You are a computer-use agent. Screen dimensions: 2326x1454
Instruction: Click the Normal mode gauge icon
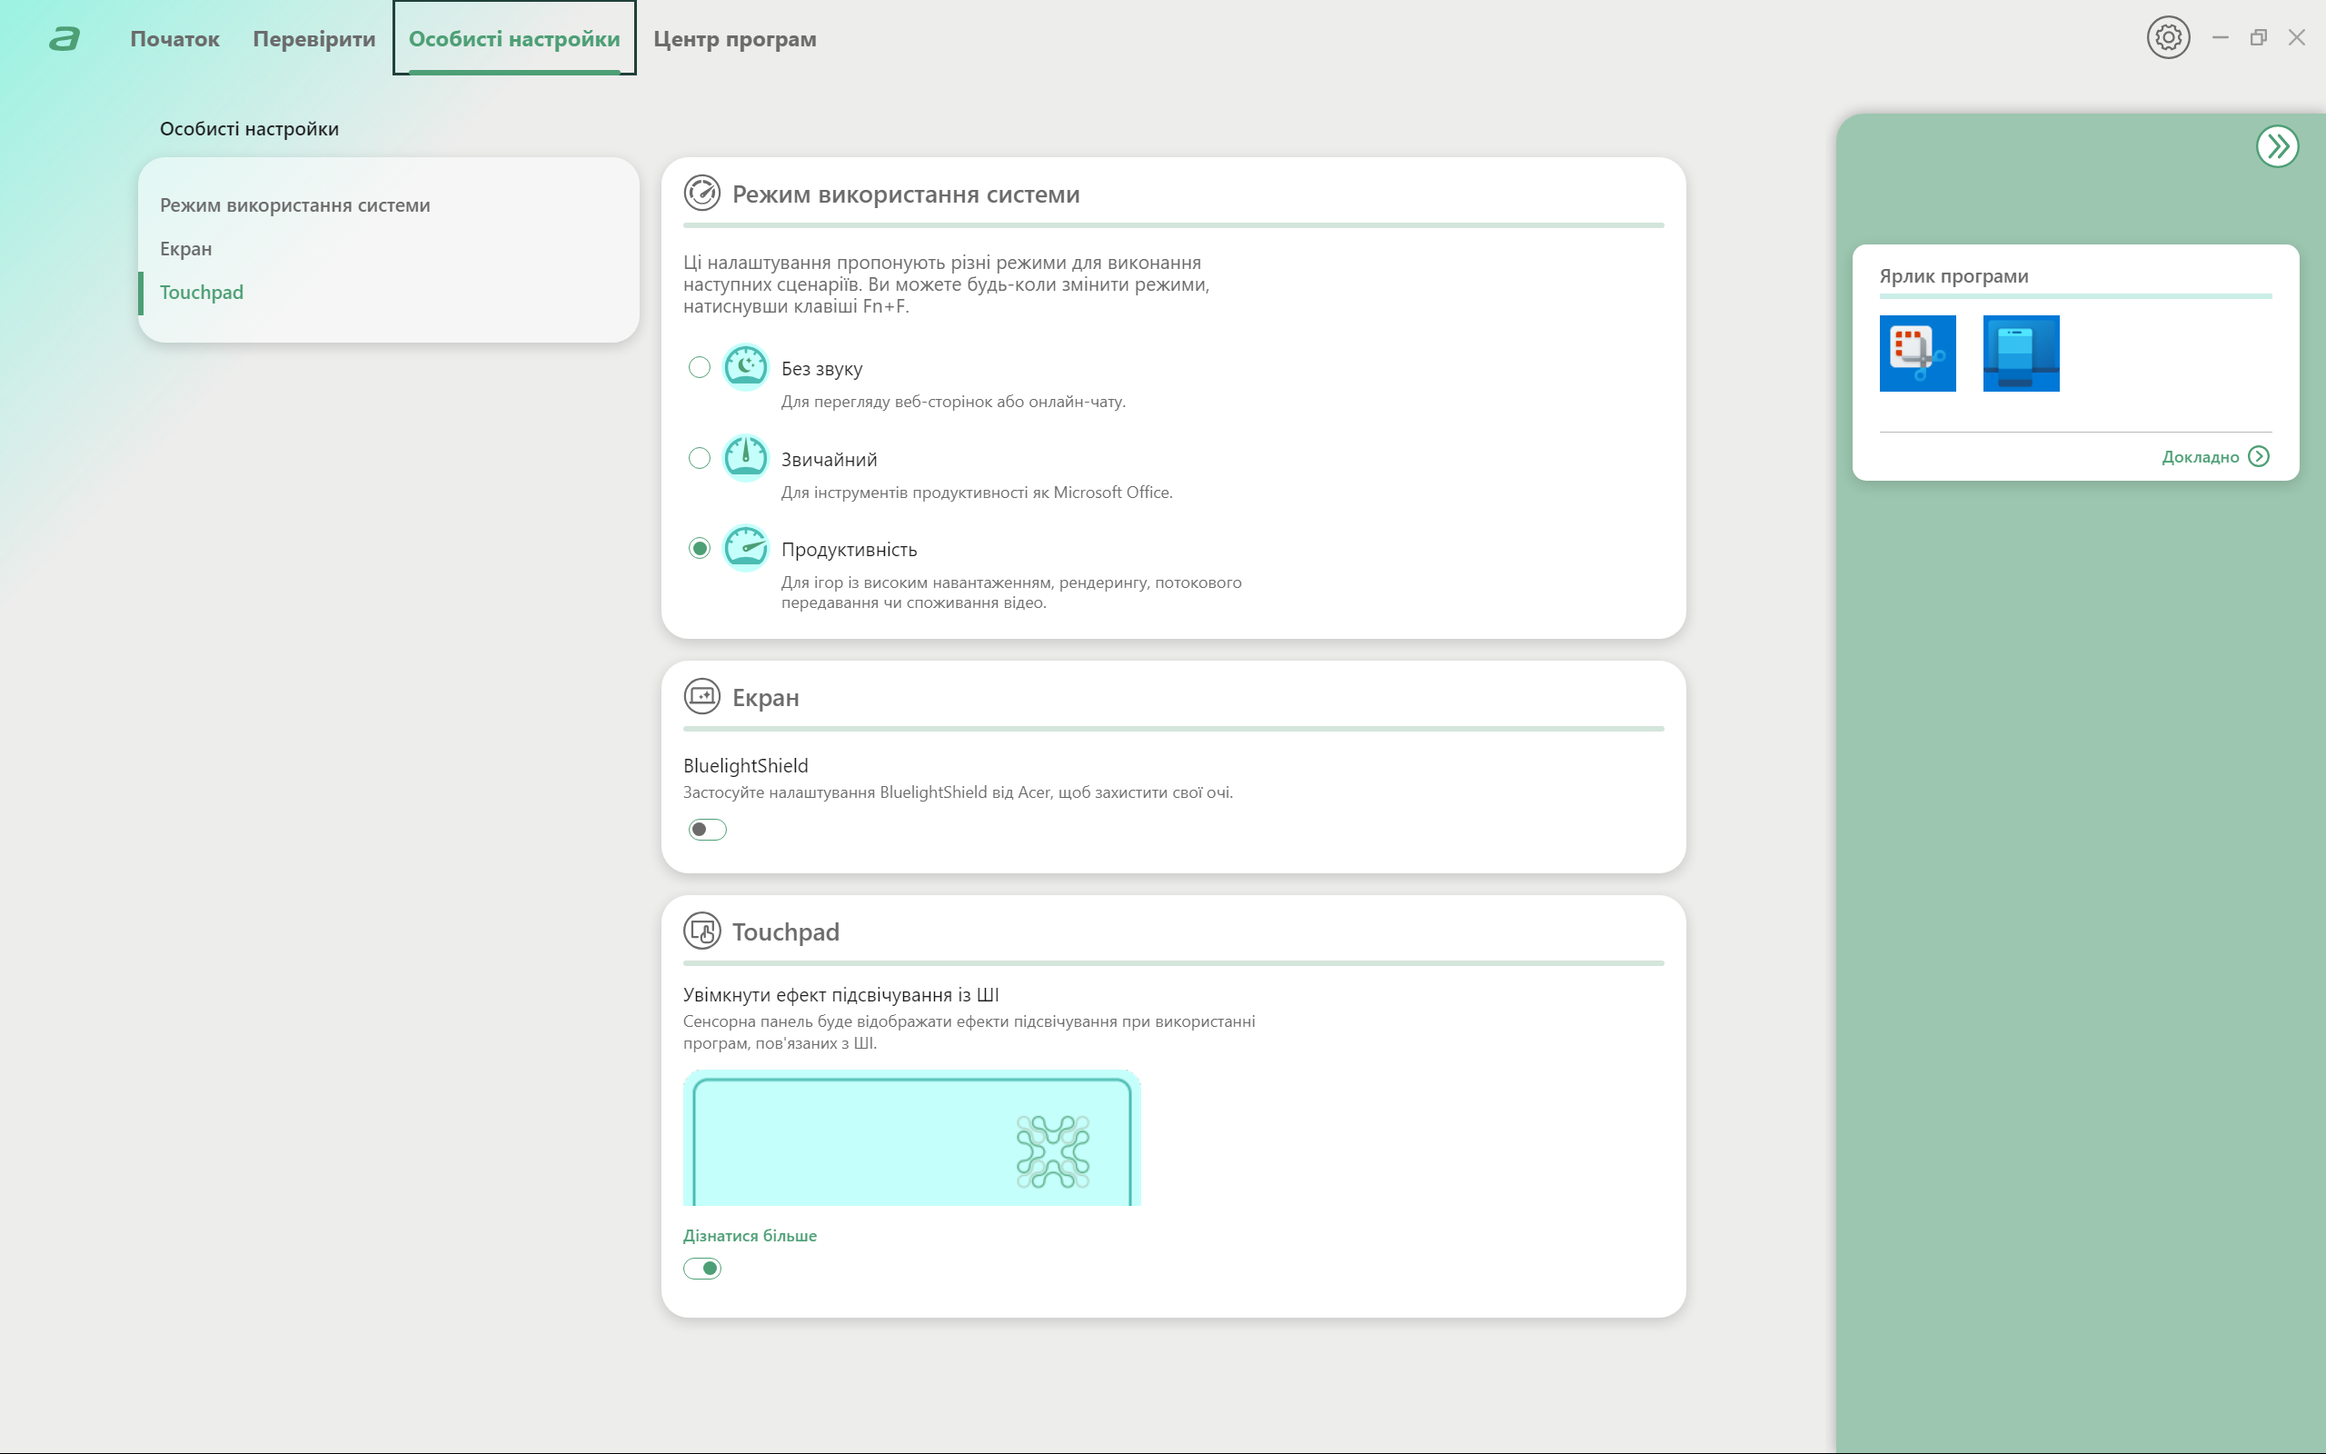pyautogui.click(x=745, y=458)
